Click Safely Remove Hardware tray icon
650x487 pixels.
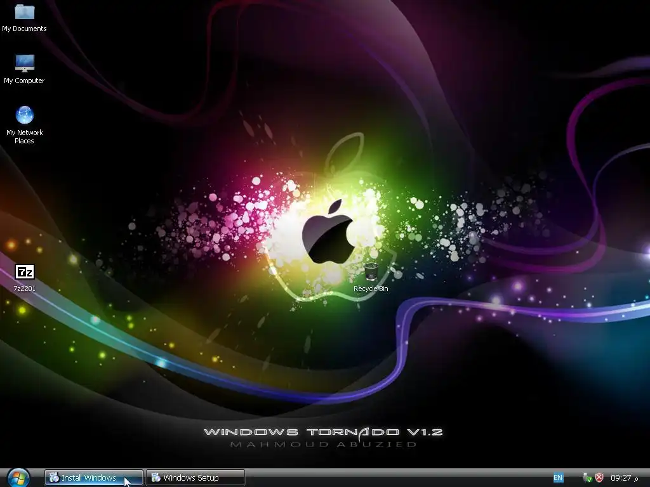tap(587, 478)
